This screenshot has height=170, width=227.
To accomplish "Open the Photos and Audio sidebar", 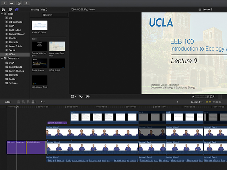I will [x=10, y=10].
